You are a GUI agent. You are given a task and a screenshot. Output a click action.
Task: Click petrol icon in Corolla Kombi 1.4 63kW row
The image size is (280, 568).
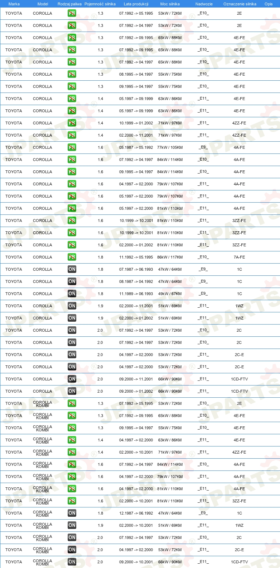click(x=72, y=440)
